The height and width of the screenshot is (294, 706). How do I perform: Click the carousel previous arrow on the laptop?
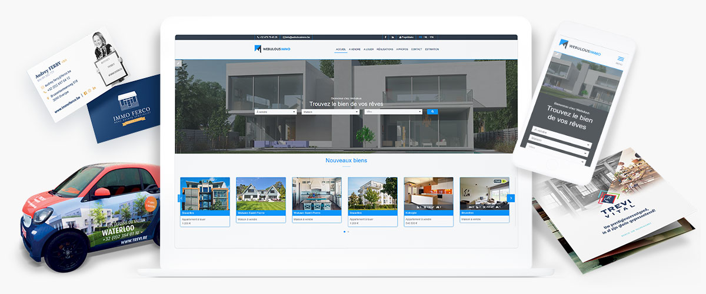181,198
